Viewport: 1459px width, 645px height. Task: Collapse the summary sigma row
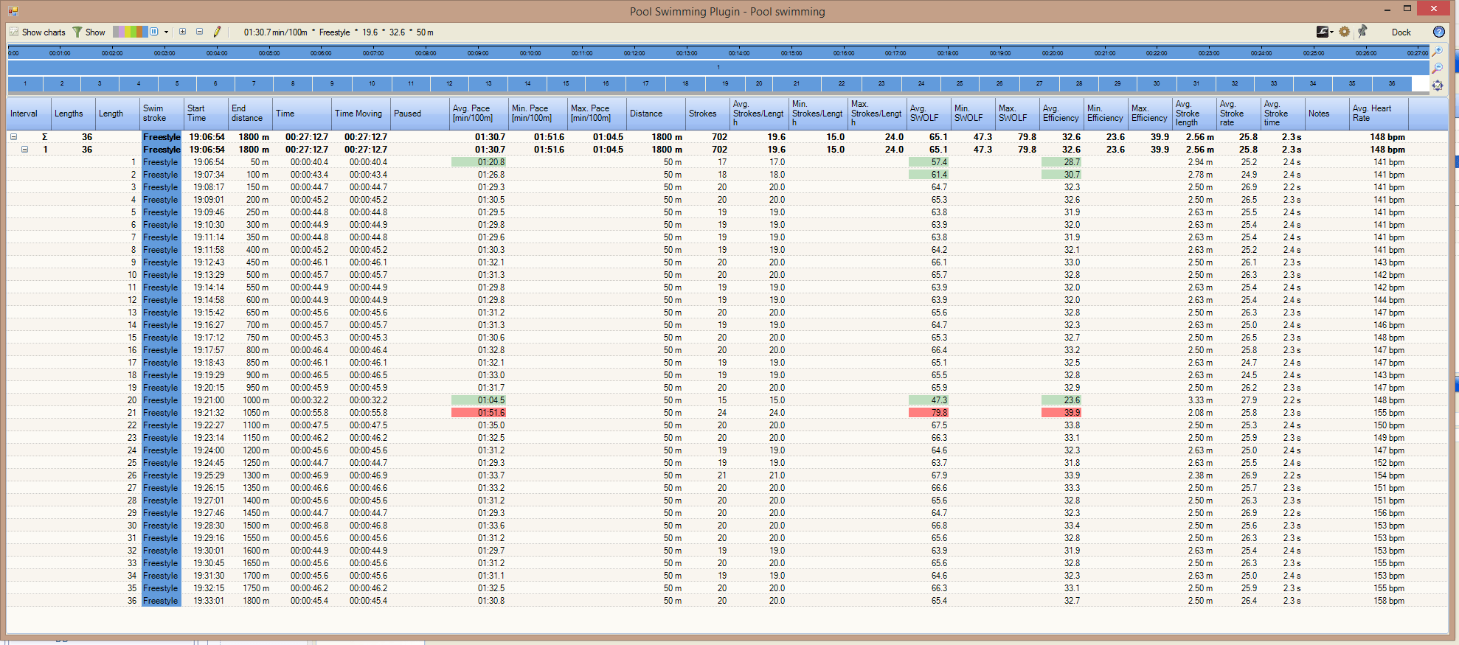coord(13,137)
